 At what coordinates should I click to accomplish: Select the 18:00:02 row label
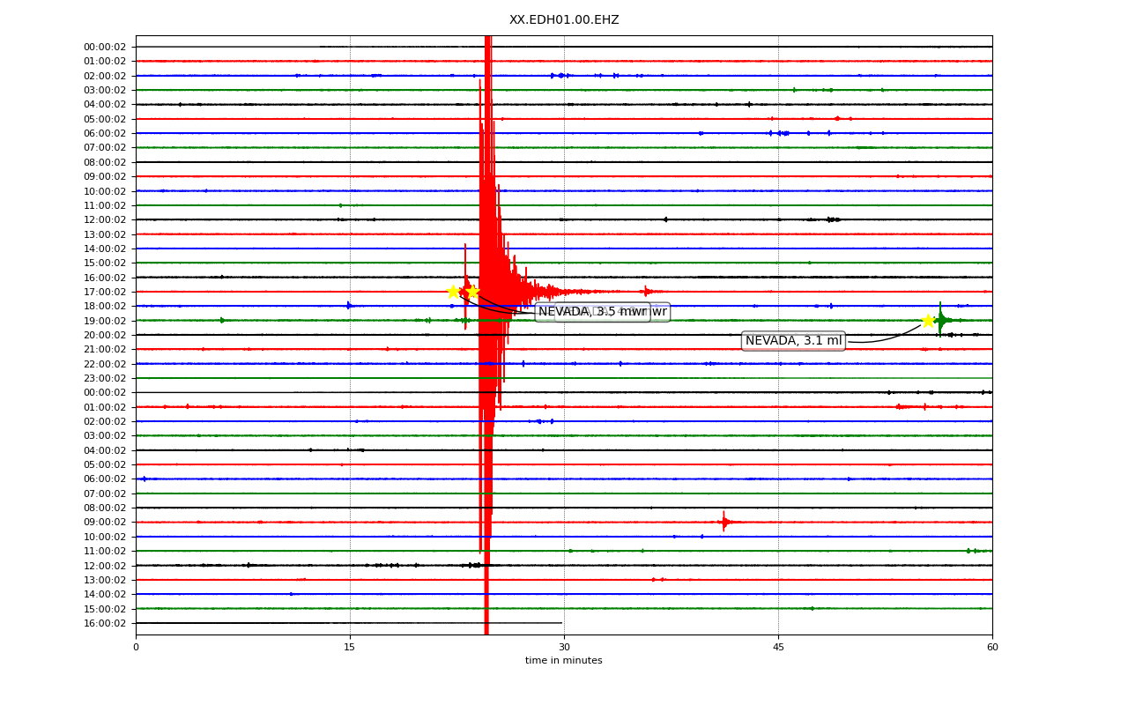click(105, 306)
